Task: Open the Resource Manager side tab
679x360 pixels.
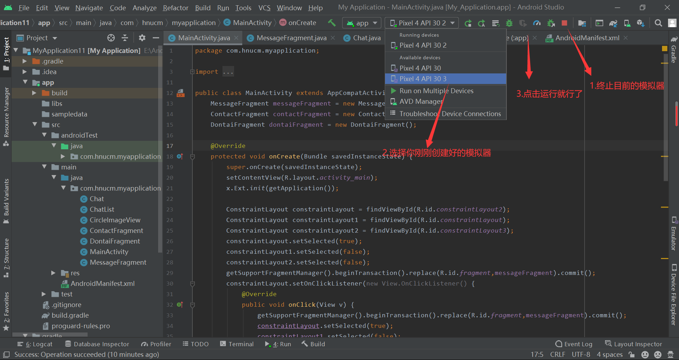Action: (x=6, y=116)
